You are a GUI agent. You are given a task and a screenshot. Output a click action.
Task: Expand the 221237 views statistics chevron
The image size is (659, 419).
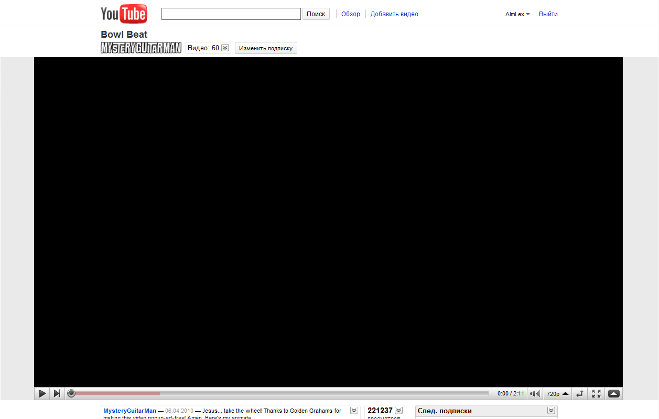(x=398, y=411)
